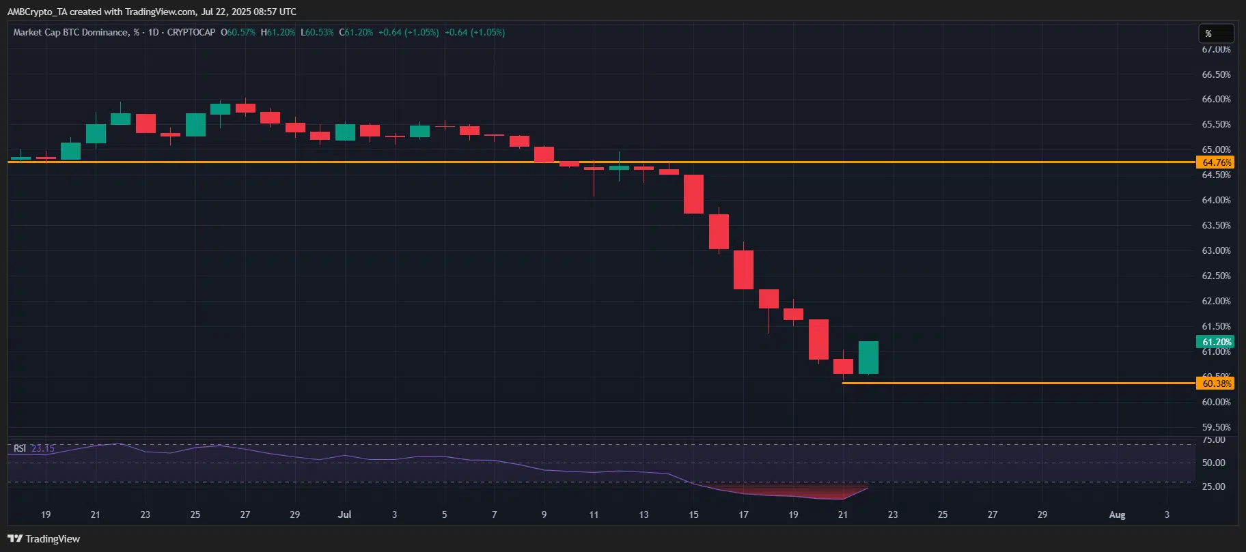Select the large red candle on July 15

[693, 194]
